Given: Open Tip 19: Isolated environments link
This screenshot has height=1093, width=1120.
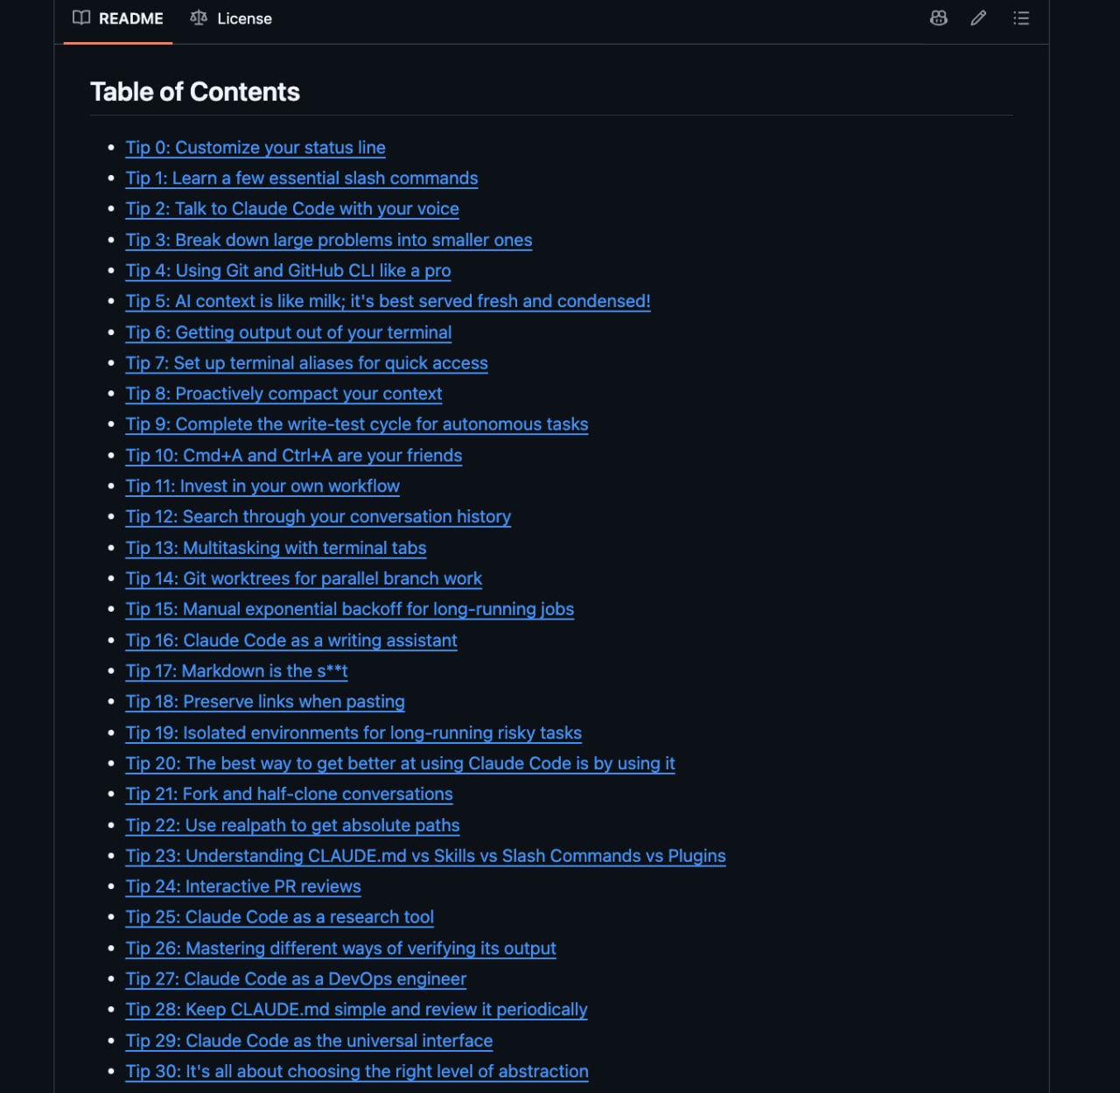Looking at the screenshot, I should 353,732.
